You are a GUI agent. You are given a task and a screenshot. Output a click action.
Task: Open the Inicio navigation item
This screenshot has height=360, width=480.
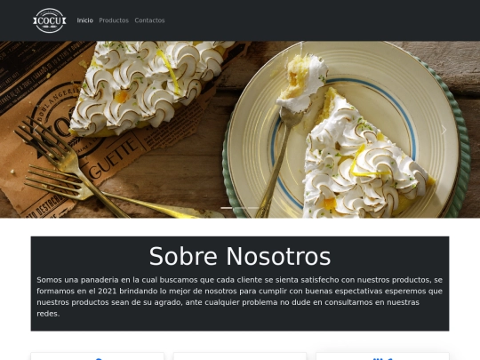coord(84,20)
